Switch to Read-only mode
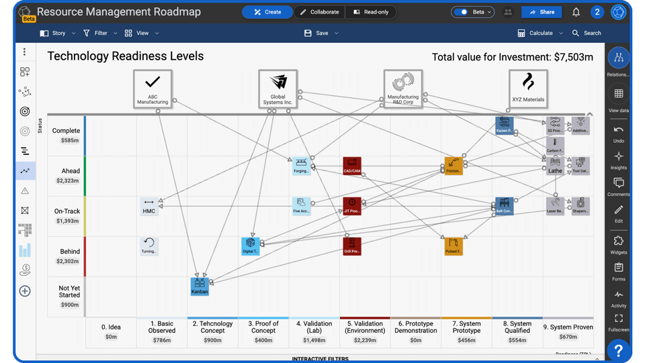This screenshot has height=363, width=645. point(371,12)
